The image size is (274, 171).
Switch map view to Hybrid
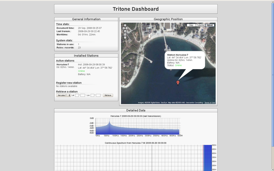[210, 25]
